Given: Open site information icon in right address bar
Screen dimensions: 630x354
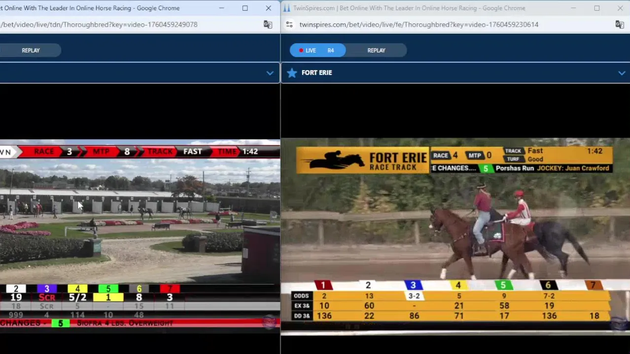Looking at the screenshot, I should [x=289, y=25].
